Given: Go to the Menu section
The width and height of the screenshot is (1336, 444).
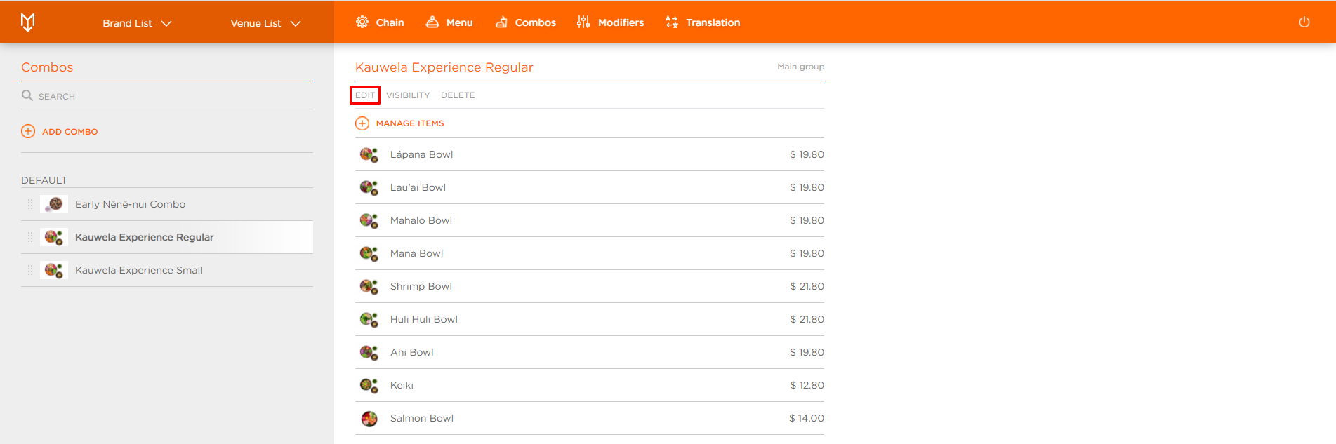Looking at the screenshot, I should (x=449, y=22).
